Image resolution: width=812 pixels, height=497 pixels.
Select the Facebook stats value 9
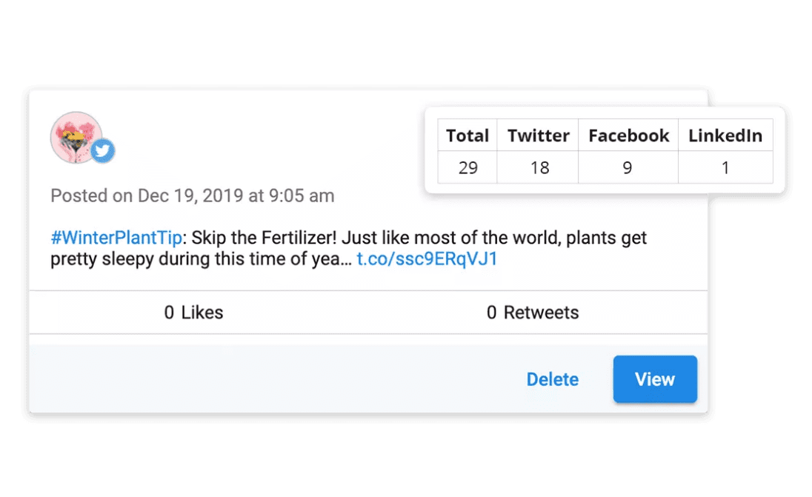[x=628, y=168]
